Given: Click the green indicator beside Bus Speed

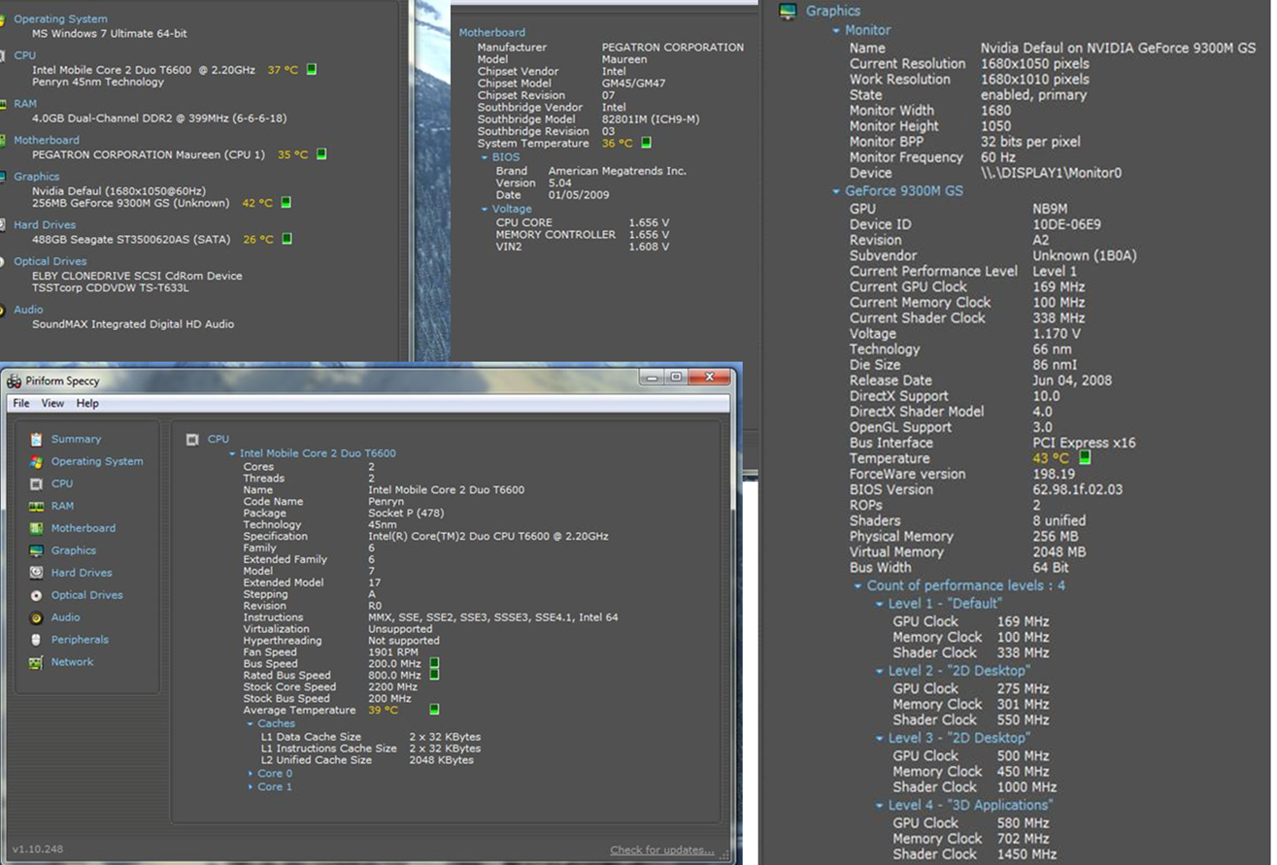Looking at the screenshot, I should pos(434,664).
